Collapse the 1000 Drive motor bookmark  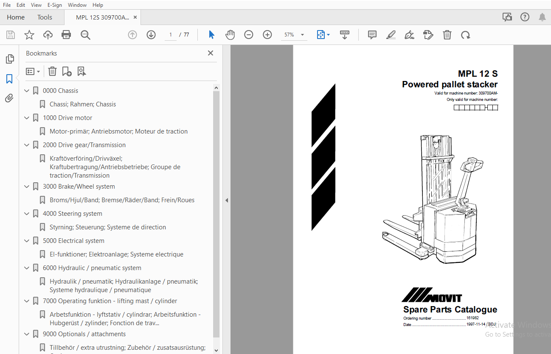click(x=27, y=118)
